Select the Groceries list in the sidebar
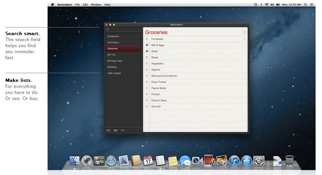The width and height of the screenshot is (322, 175). tap(123, 49)
